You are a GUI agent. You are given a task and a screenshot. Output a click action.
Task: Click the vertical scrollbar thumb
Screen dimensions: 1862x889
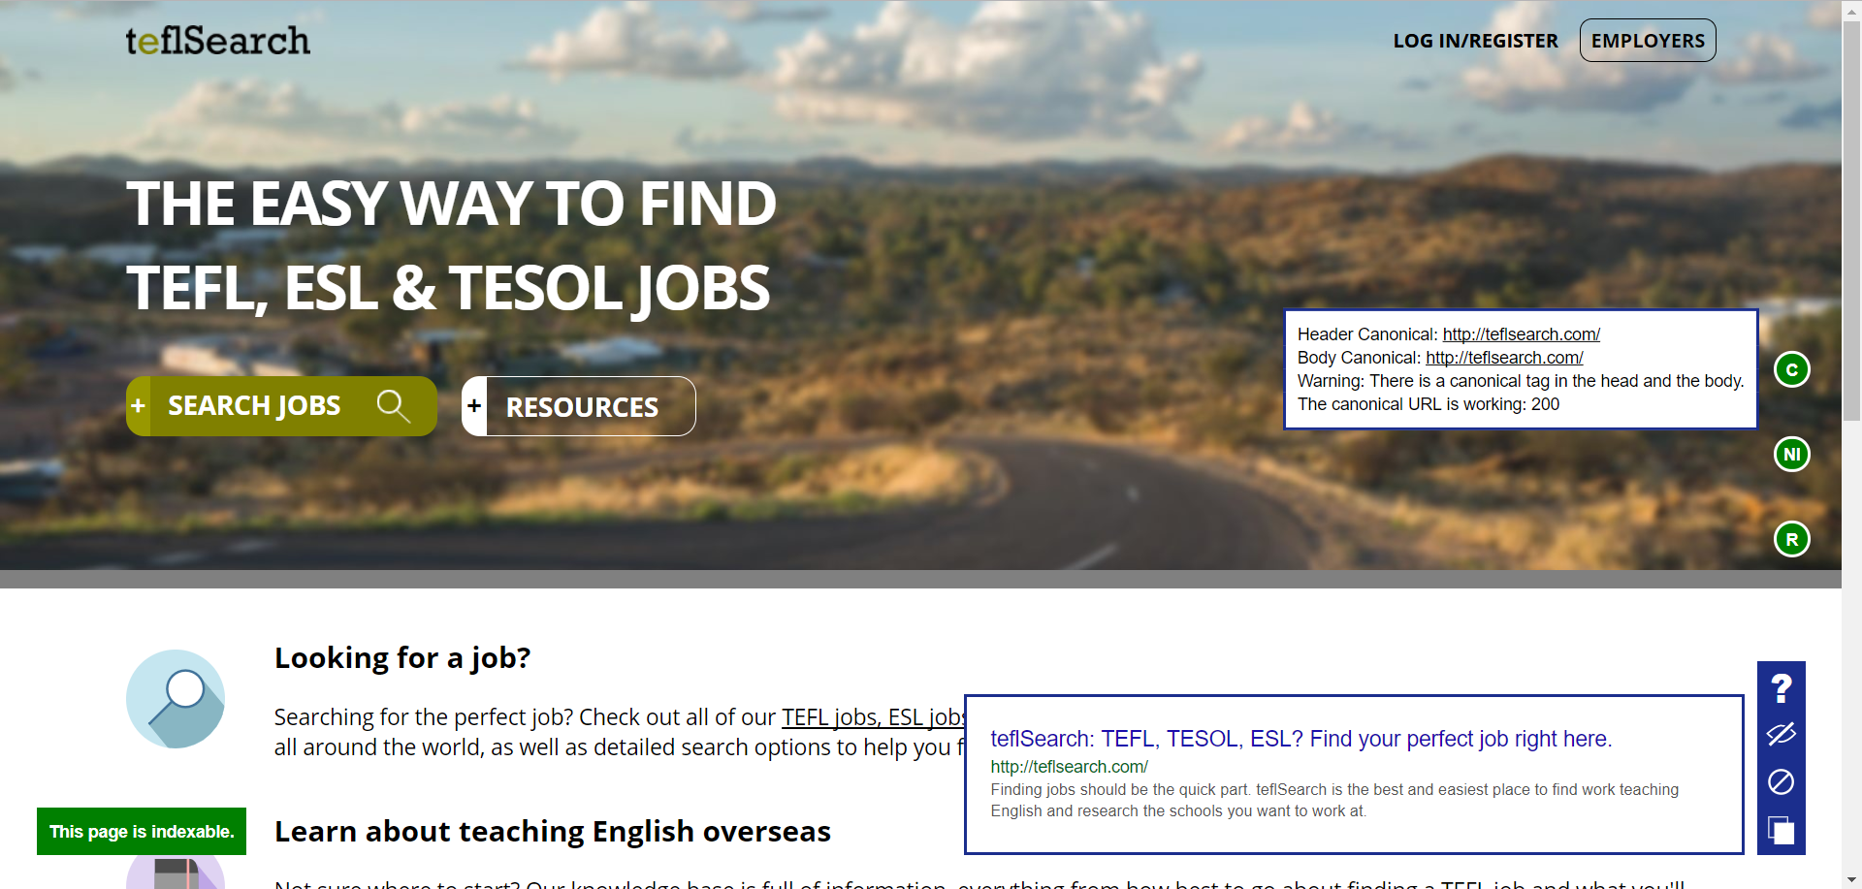[1852, 220]
